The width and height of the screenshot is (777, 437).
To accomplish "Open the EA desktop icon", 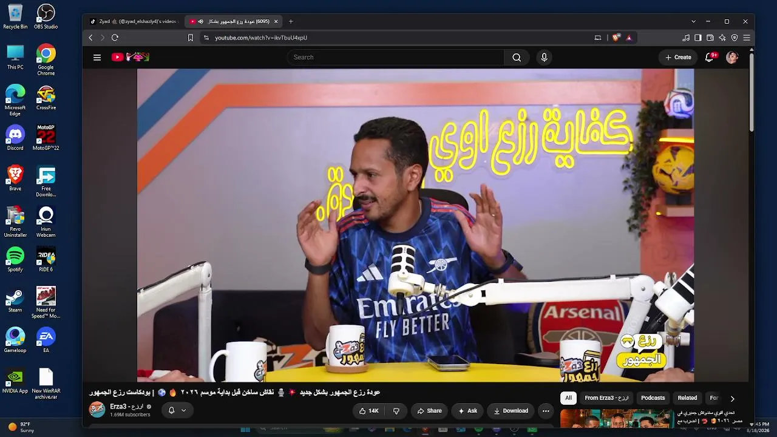I will pyautogui.click(x=46, y=340).
